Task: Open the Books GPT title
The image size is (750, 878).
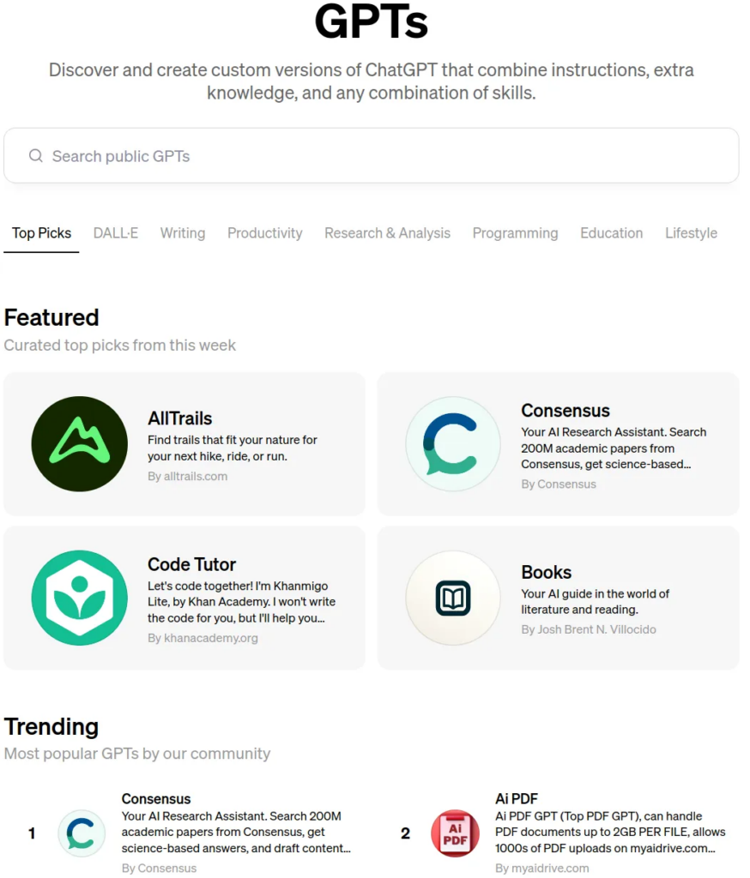Action: click(546, 572)
